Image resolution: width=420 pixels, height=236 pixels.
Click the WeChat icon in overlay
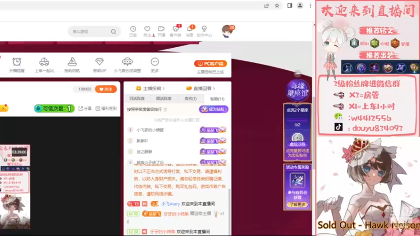point(339,116)
